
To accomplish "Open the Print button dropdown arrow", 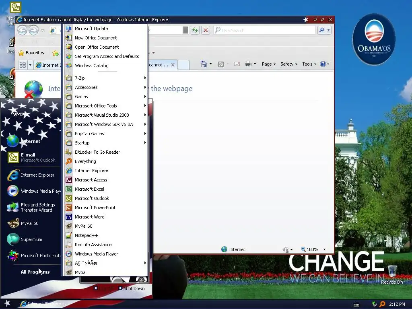I will coord(255,64).
